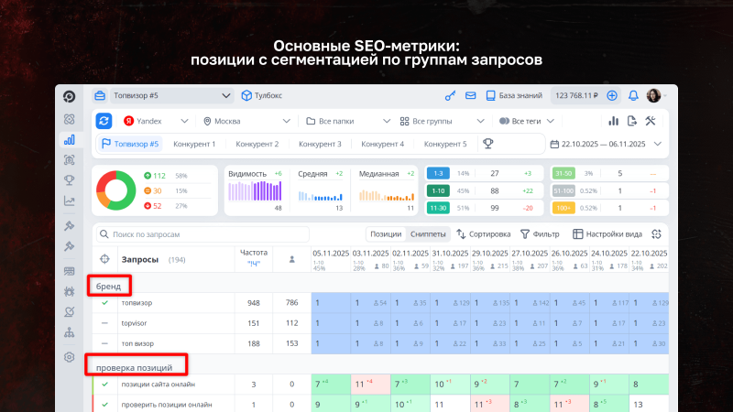
Task: Open the Yandex search engine dropdown
Action: 156,121
